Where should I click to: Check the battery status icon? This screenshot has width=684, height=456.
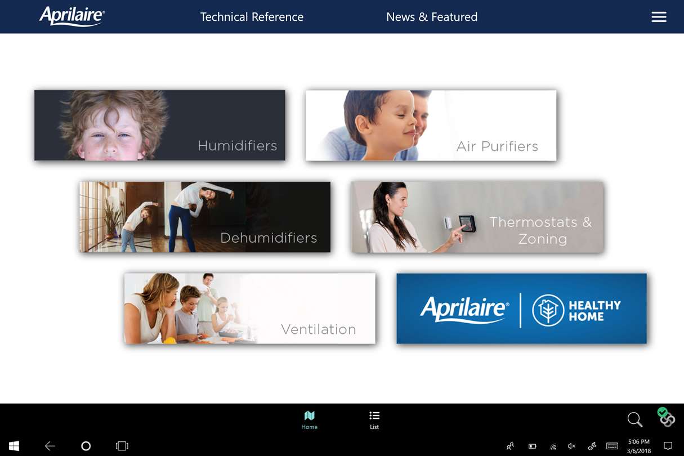tap(532, 446)
